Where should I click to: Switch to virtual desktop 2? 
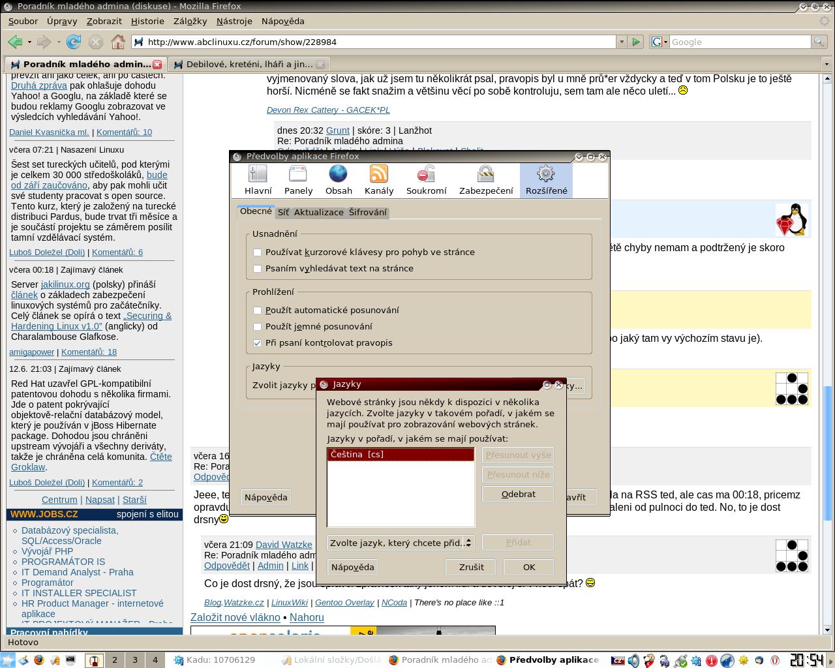(115, 660)
